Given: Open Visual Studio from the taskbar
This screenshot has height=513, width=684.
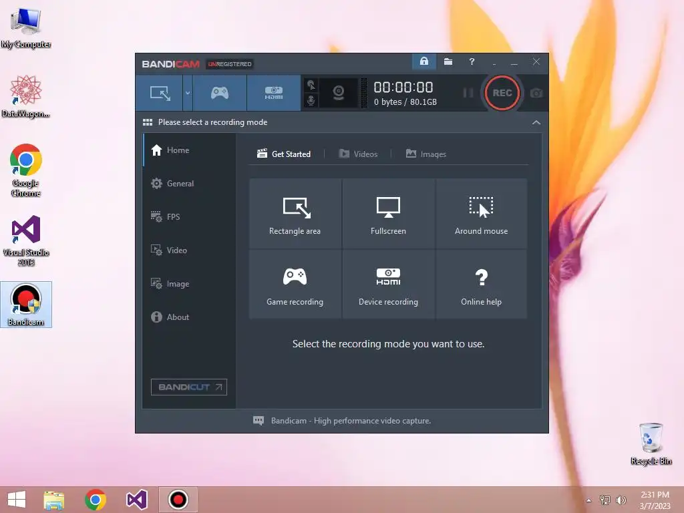Looking at the screenshot, I should (x=136, y=500).
